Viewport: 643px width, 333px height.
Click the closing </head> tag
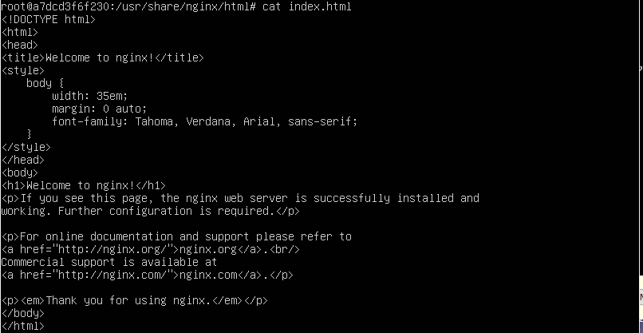(23, 160)
